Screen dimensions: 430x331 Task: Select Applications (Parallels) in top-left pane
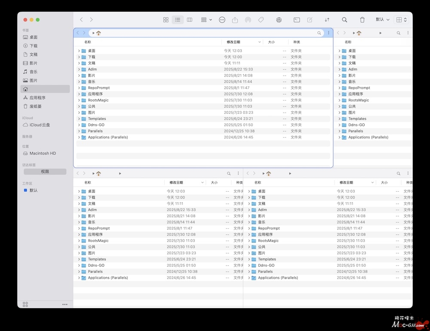(x=203, y=137)
